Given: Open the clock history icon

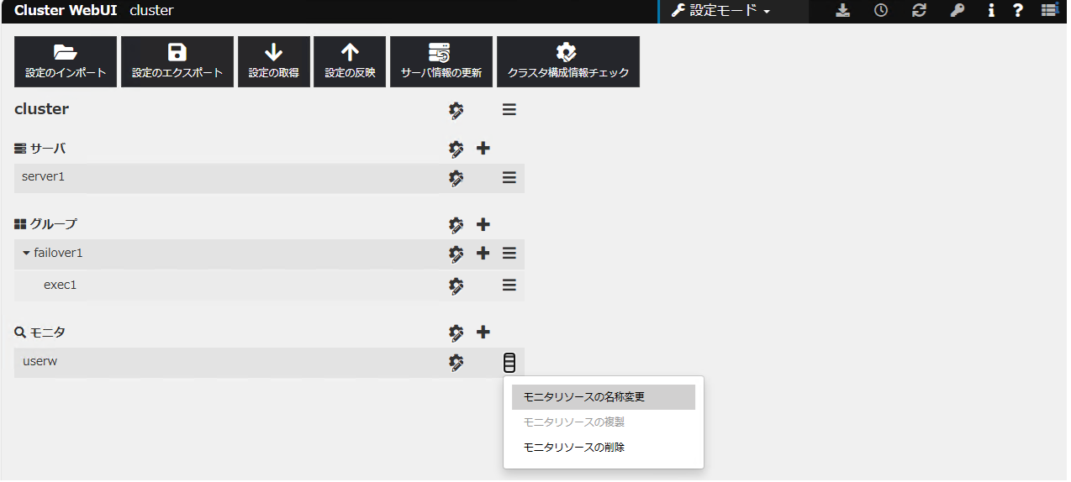Looking at the screenshot, I should click(880, 11).
